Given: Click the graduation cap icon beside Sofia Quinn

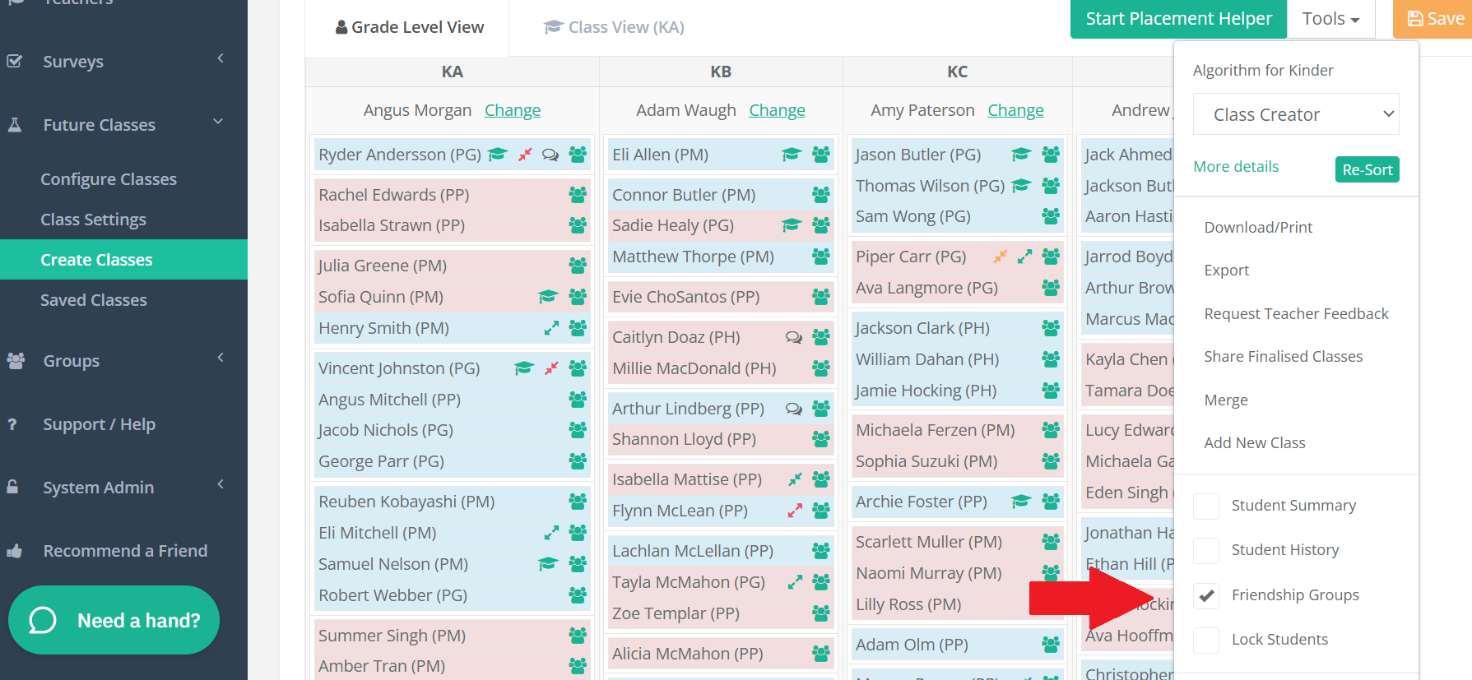Looking at the screenshot, I should tap(548, 297).
